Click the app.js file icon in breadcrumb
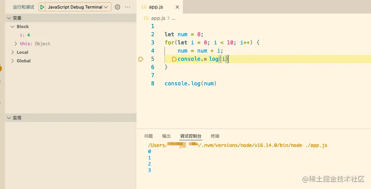Viewport: 371px width, 189px height. [x=146, y=18]
